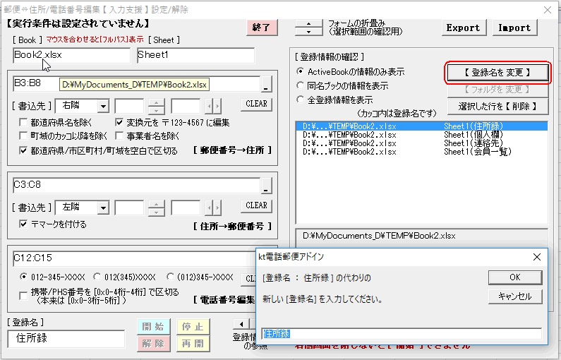
Task: Click the form fold down arrow spinner
Action: 309,32
